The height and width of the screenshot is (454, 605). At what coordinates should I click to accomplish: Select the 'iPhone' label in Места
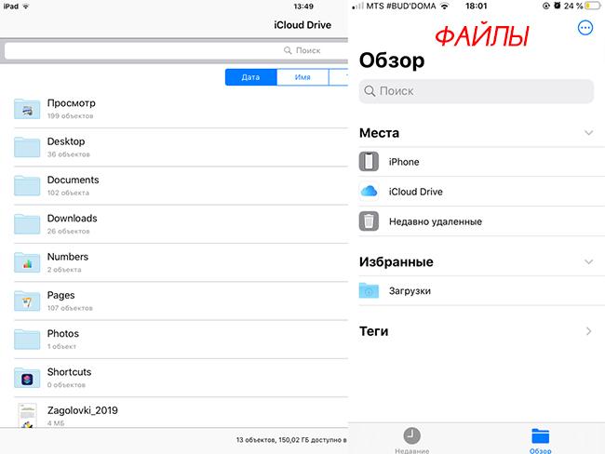[404, 162]
